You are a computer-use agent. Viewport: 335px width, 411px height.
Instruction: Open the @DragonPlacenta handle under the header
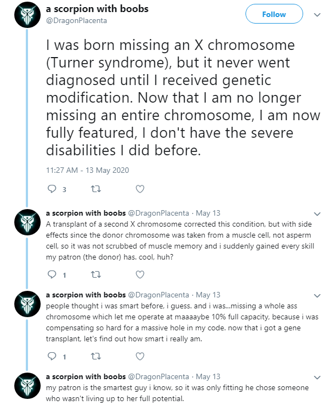click(76, 21)
